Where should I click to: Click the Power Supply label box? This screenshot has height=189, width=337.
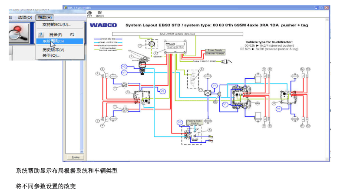[215, 50]
